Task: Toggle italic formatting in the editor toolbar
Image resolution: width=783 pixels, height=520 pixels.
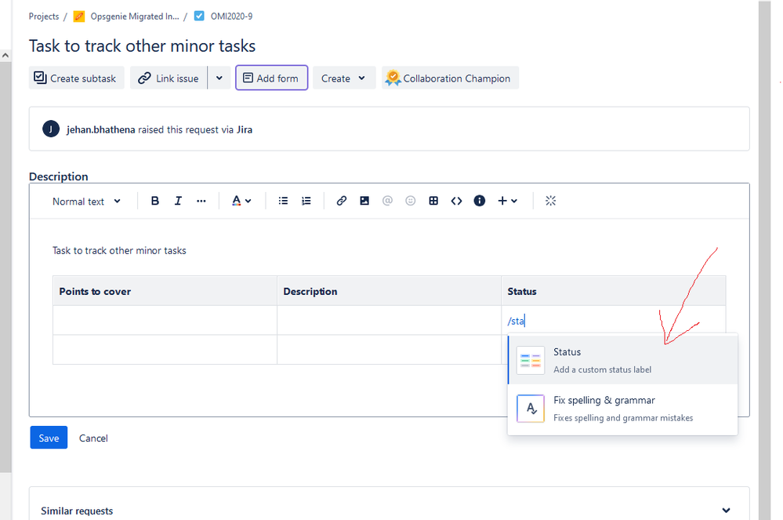Action: pyautogui.click(x=178, y=201)
